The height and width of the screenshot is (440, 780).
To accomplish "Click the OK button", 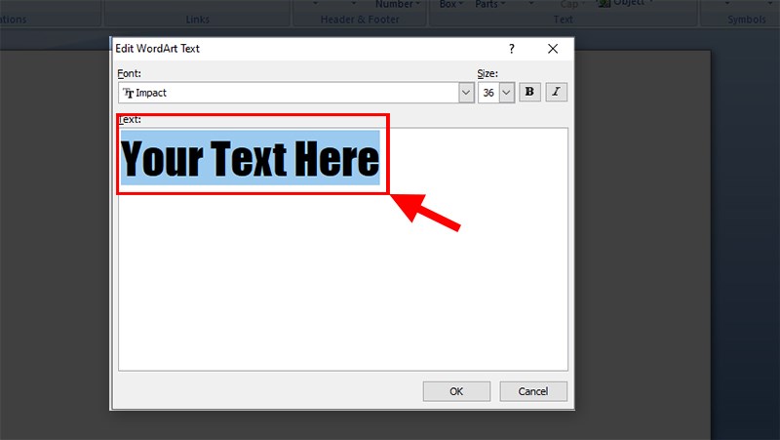I will (x=456, y=391).
